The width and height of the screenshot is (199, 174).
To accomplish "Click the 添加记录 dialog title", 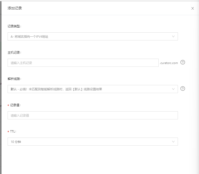I will pyautogui.click(x=15, y=8).
